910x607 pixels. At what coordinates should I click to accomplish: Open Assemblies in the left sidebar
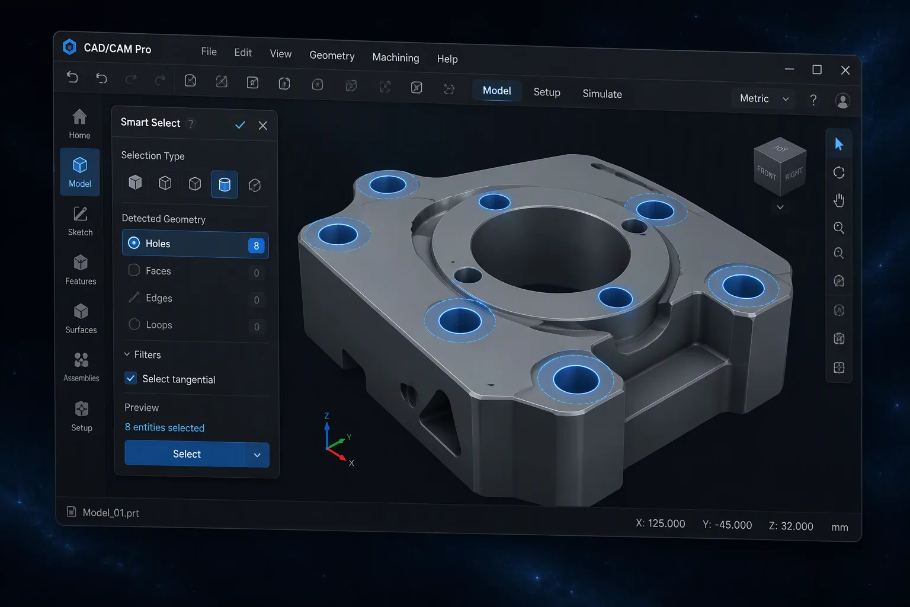coord(81,367)
